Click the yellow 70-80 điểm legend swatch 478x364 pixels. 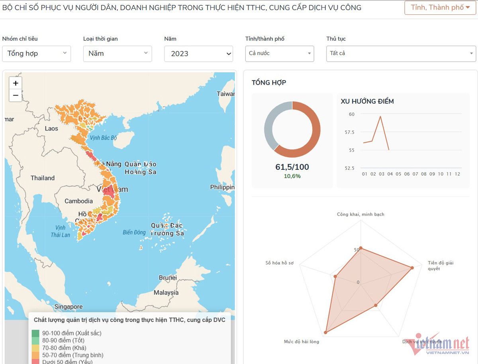tap(35, 348)
